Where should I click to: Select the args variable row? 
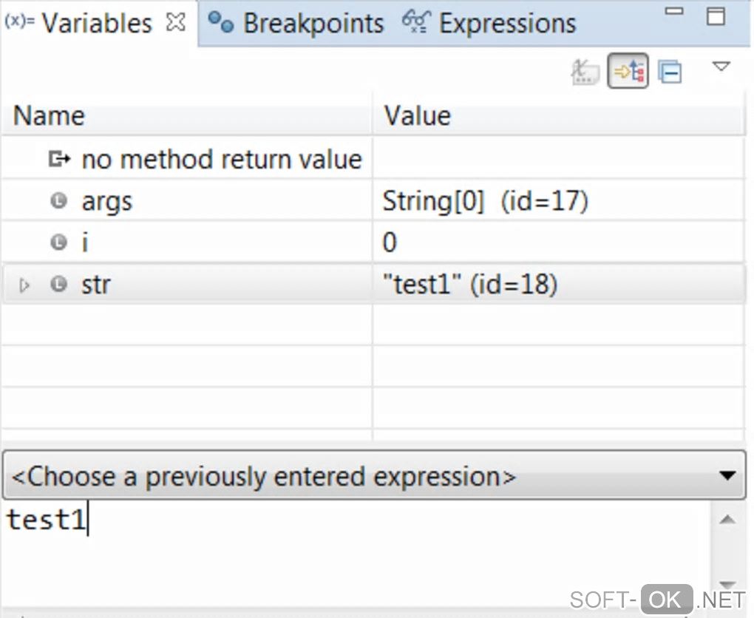(107, 201)
